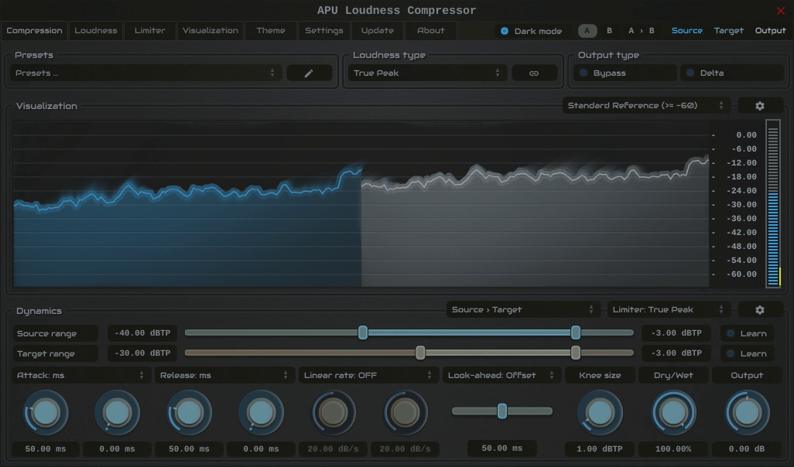Screen dimensions: 794x467
Task: Click the Output label button above the knob
Action: pos(747,376)
